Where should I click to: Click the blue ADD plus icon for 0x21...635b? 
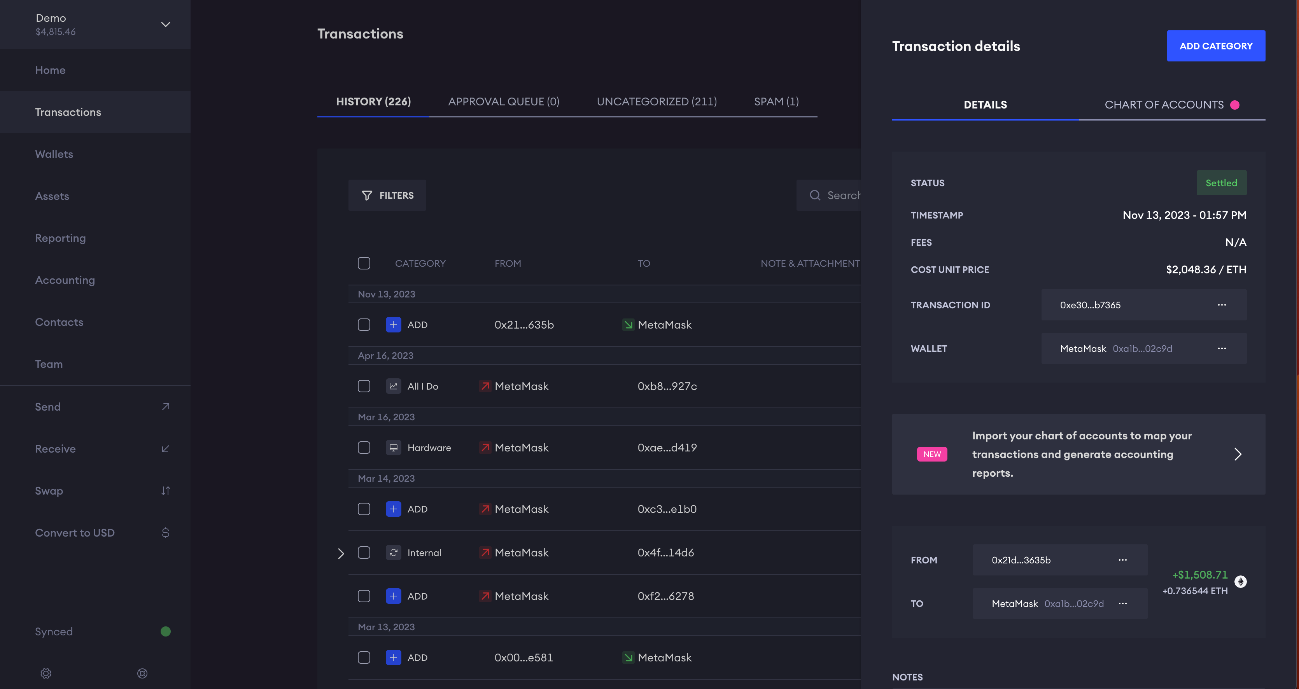[x=393, y=325]
